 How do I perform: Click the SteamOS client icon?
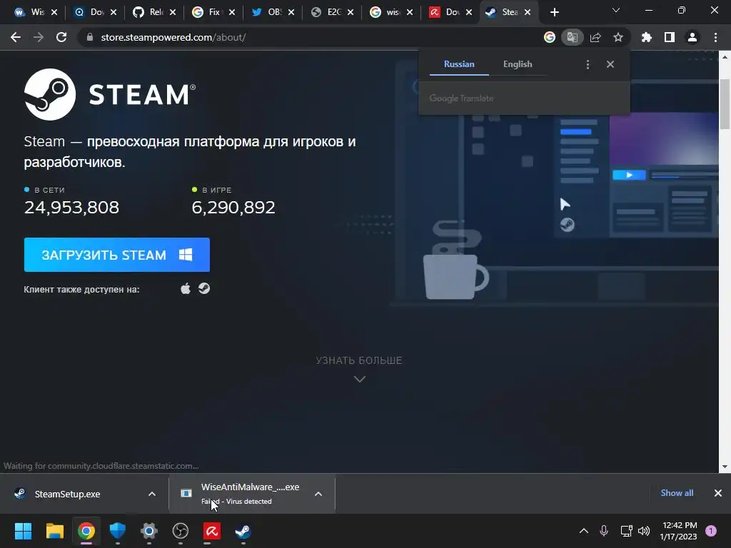[204, 288]
